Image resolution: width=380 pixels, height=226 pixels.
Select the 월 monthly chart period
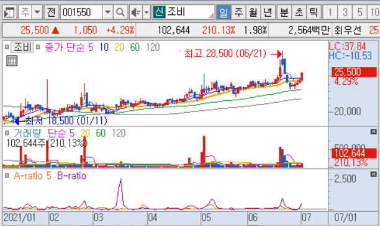click(x=253, y=12)
